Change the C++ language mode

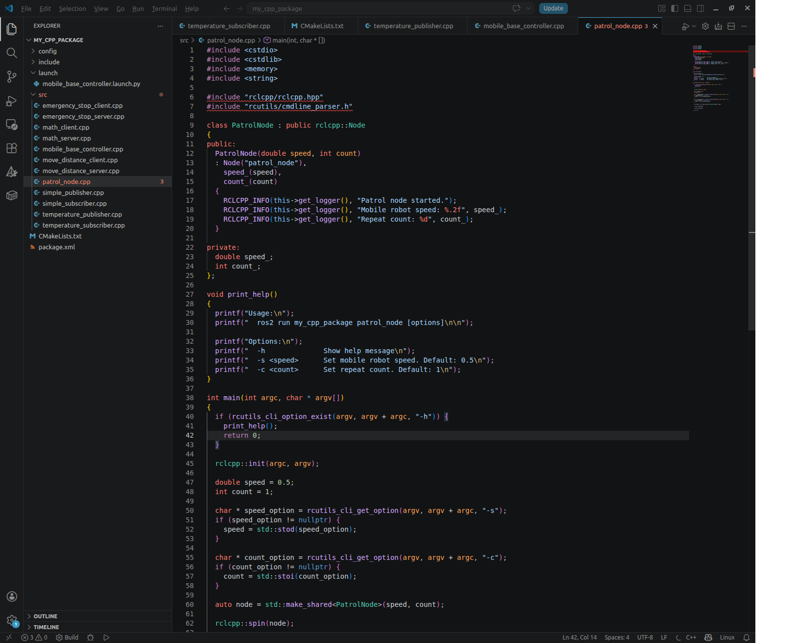point(691,638)
